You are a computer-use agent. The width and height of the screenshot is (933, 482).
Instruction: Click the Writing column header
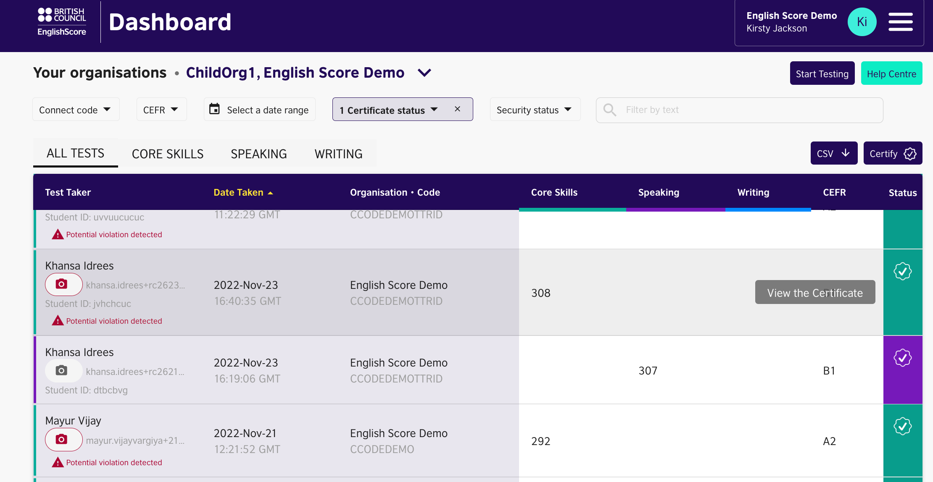pos(753,192)
